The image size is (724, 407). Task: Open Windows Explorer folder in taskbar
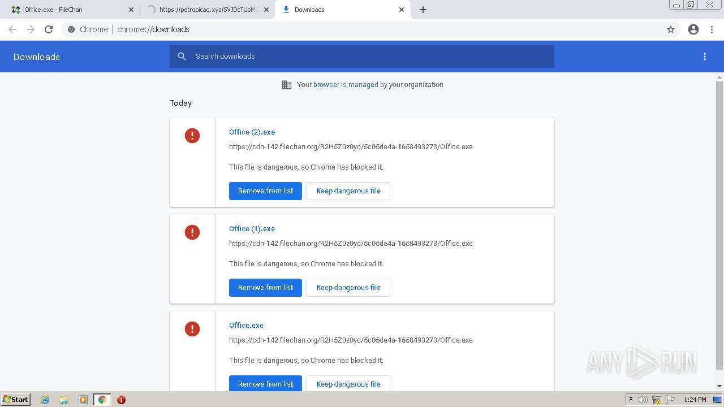click(x=64, y=400)
